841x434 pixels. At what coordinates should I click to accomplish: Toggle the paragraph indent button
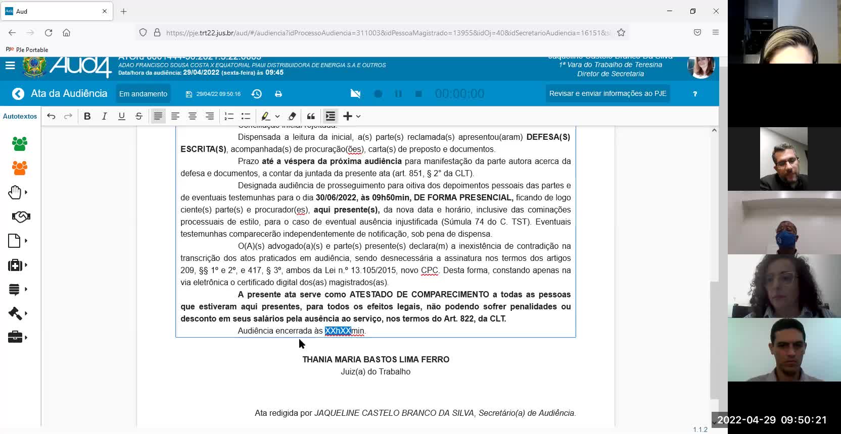[330, 116]
